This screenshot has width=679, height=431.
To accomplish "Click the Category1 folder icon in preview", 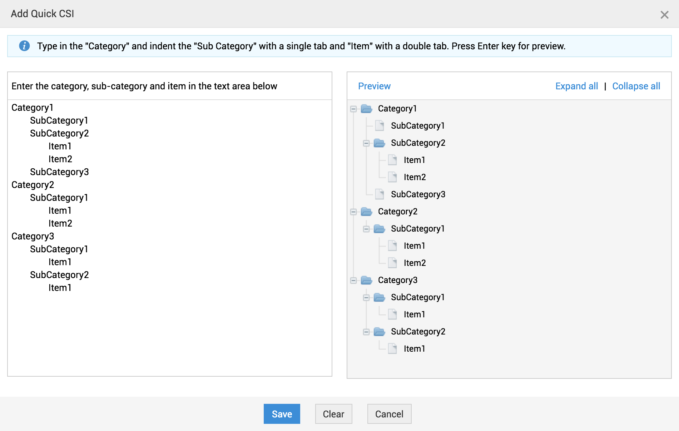I will [x=367, y=109].
